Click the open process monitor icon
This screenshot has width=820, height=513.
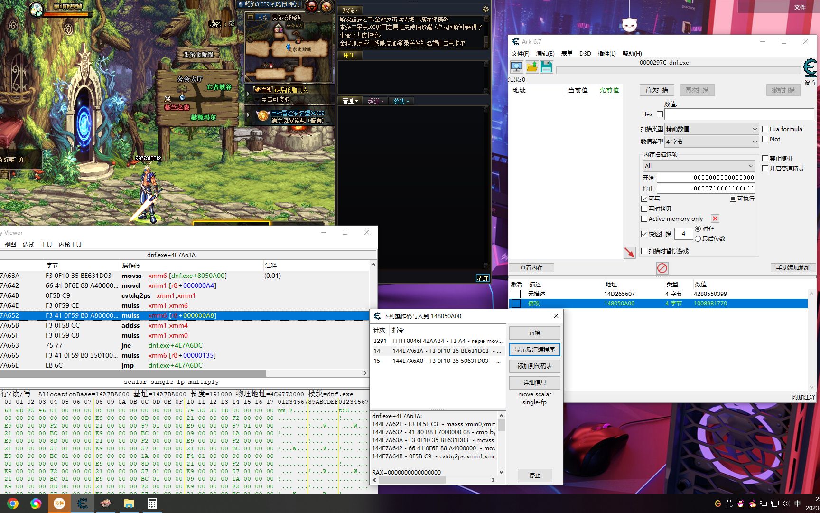pos(517,67)
